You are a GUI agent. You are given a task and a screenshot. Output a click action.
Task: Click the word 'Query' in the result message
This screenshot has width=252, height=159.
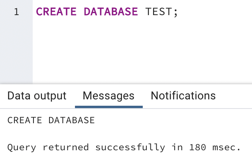click(x=22, y=147)
